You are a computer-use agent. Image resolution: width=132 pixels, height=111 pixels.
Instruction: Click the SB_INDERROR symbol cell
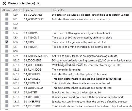(x=32, y=106)
